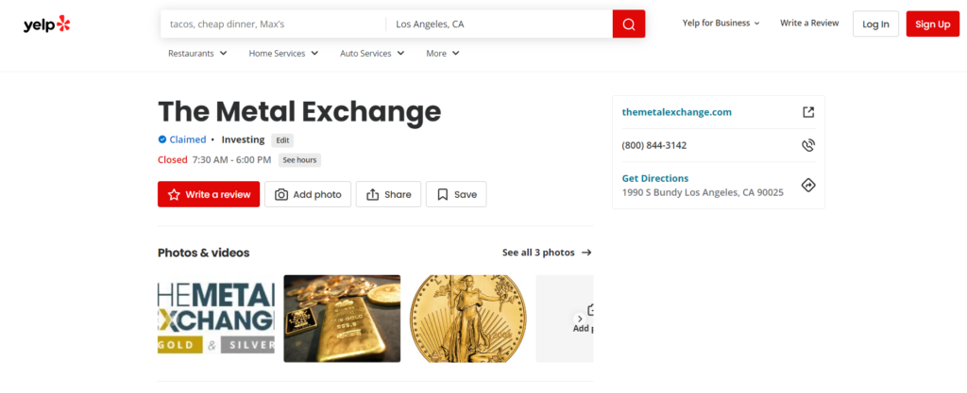Expand the Auto Services menu
The image size is (967, 393).
click(372, 54)
